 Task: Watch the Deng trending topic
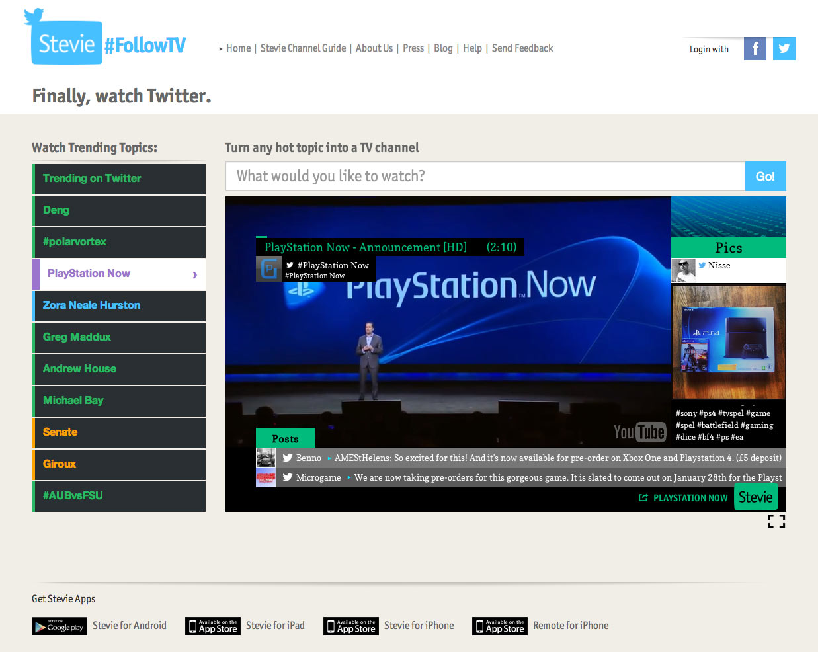119,210
